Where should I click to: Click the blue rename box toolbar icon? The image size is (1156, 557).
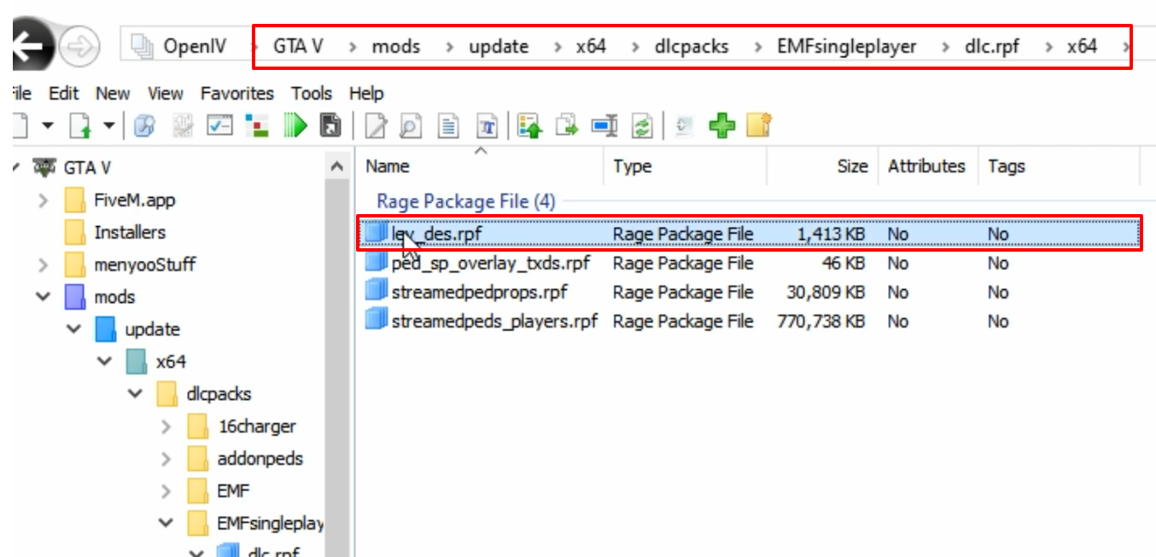click(604, 126)
